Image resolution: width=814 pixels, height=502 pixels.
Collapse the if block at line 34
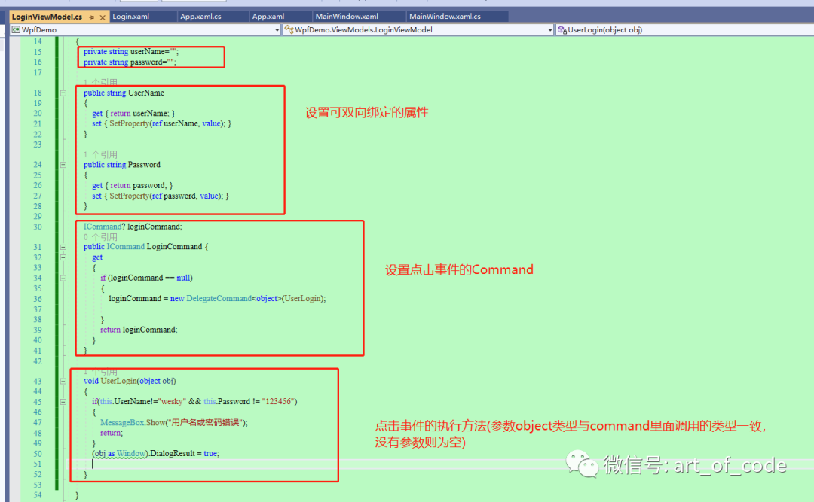(63, 278)
